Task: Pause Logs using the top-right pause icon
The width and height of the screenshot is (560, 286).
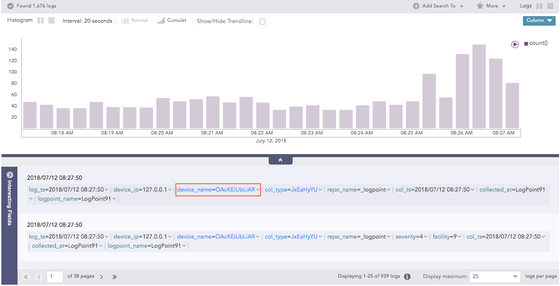Action: point(540,6)
